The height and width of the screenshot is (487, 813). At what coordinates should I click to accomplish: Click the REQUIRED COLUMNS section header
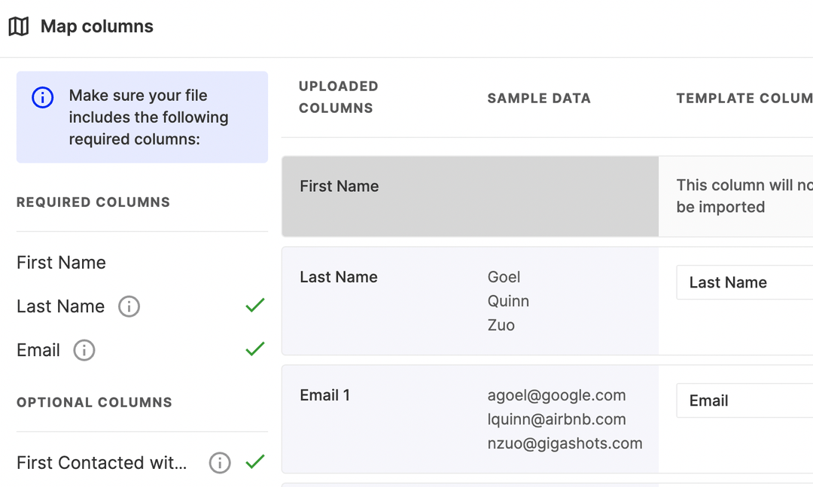tap(93, 202)
